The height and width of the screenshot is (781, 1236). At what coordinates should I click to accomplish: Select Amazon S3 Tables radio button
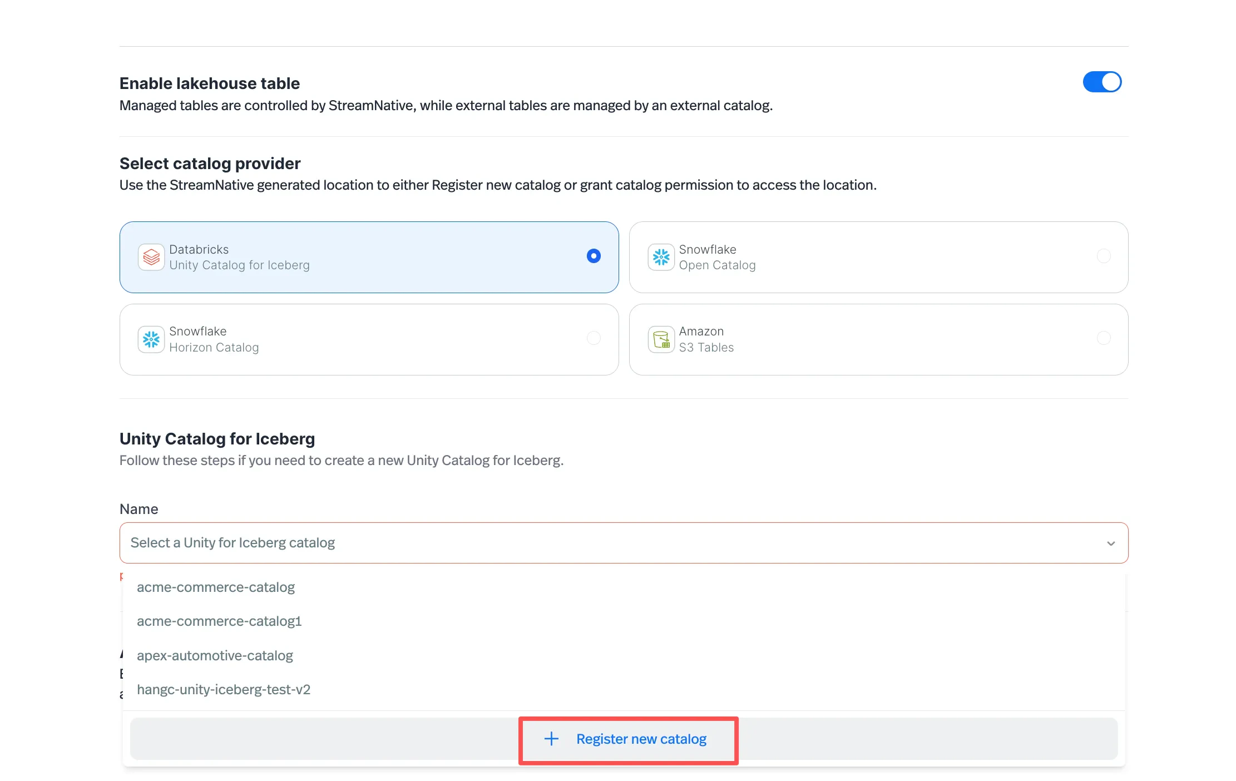tap(1104, 338)
